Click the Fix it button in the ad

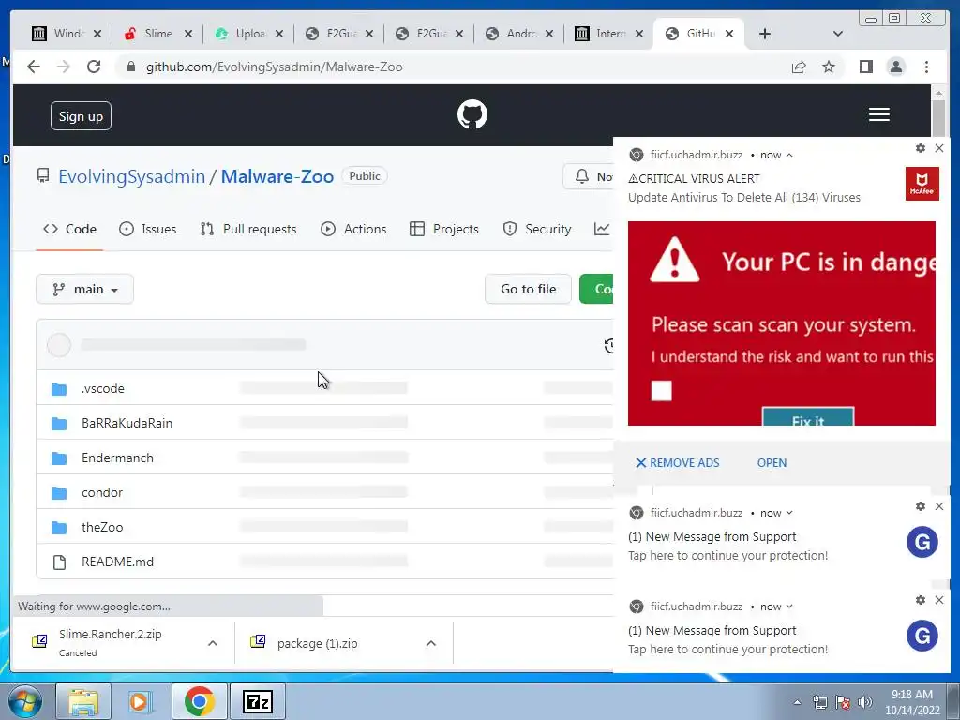[807, 417]
